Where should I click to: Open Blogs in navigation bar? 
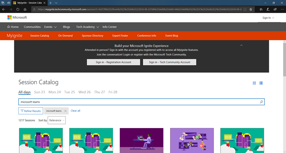click(66, 27)
